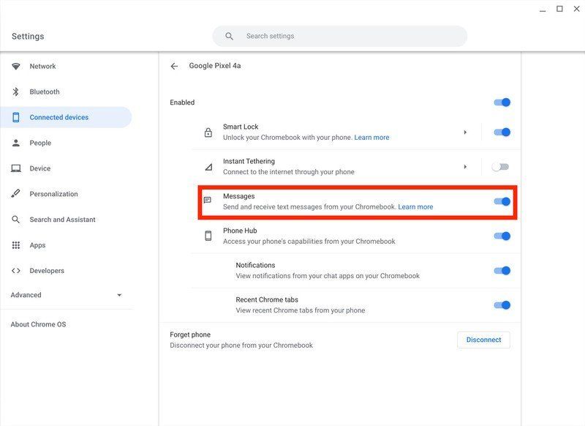Turn off the Messages toggle
The width and height of the screenshot is (585, 426).
(x=502, y=201)
